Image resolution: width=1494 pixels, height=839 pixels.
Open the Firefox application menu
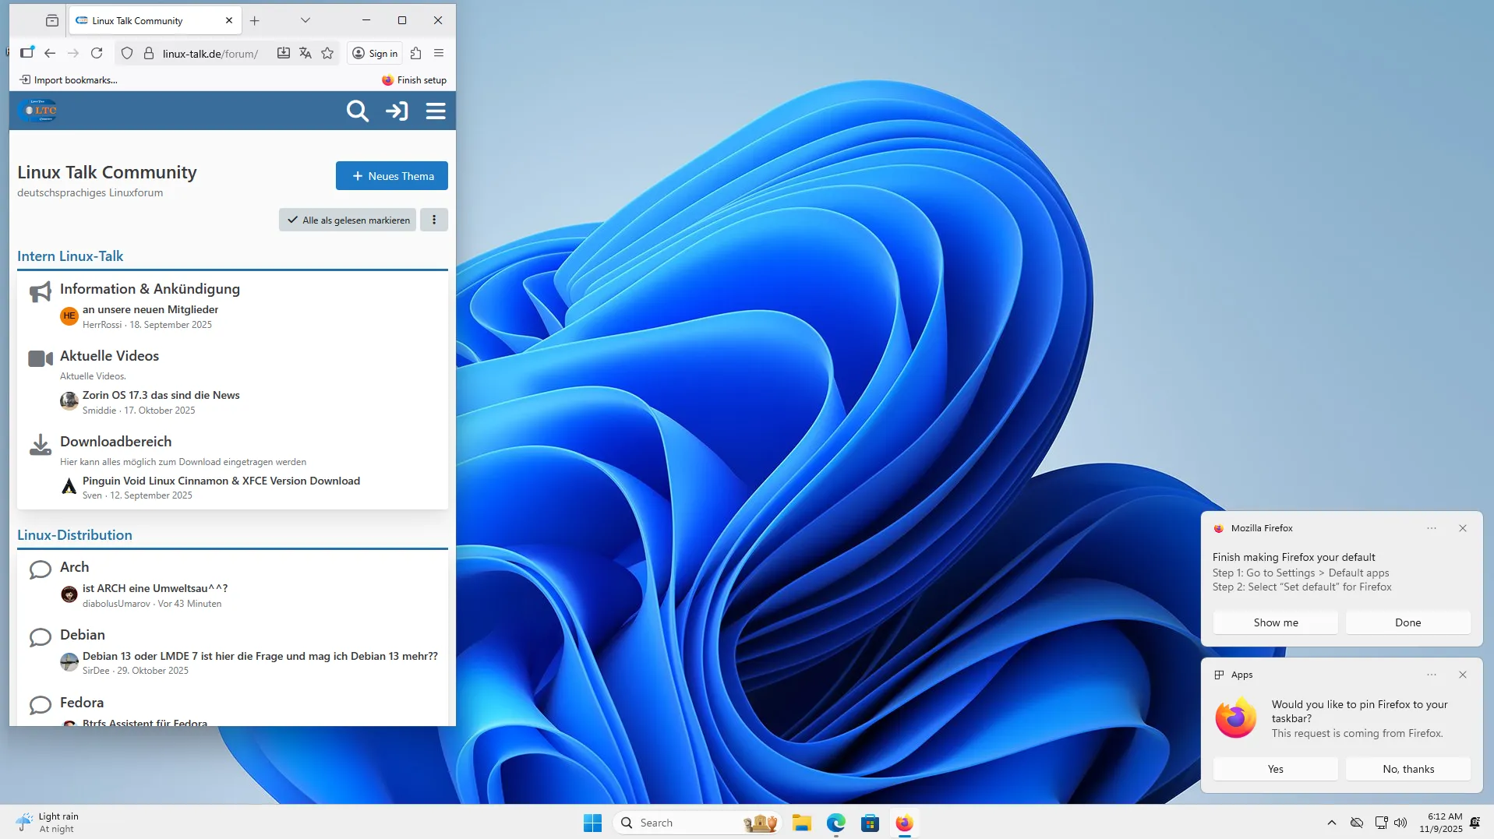(x=439, y=53)
